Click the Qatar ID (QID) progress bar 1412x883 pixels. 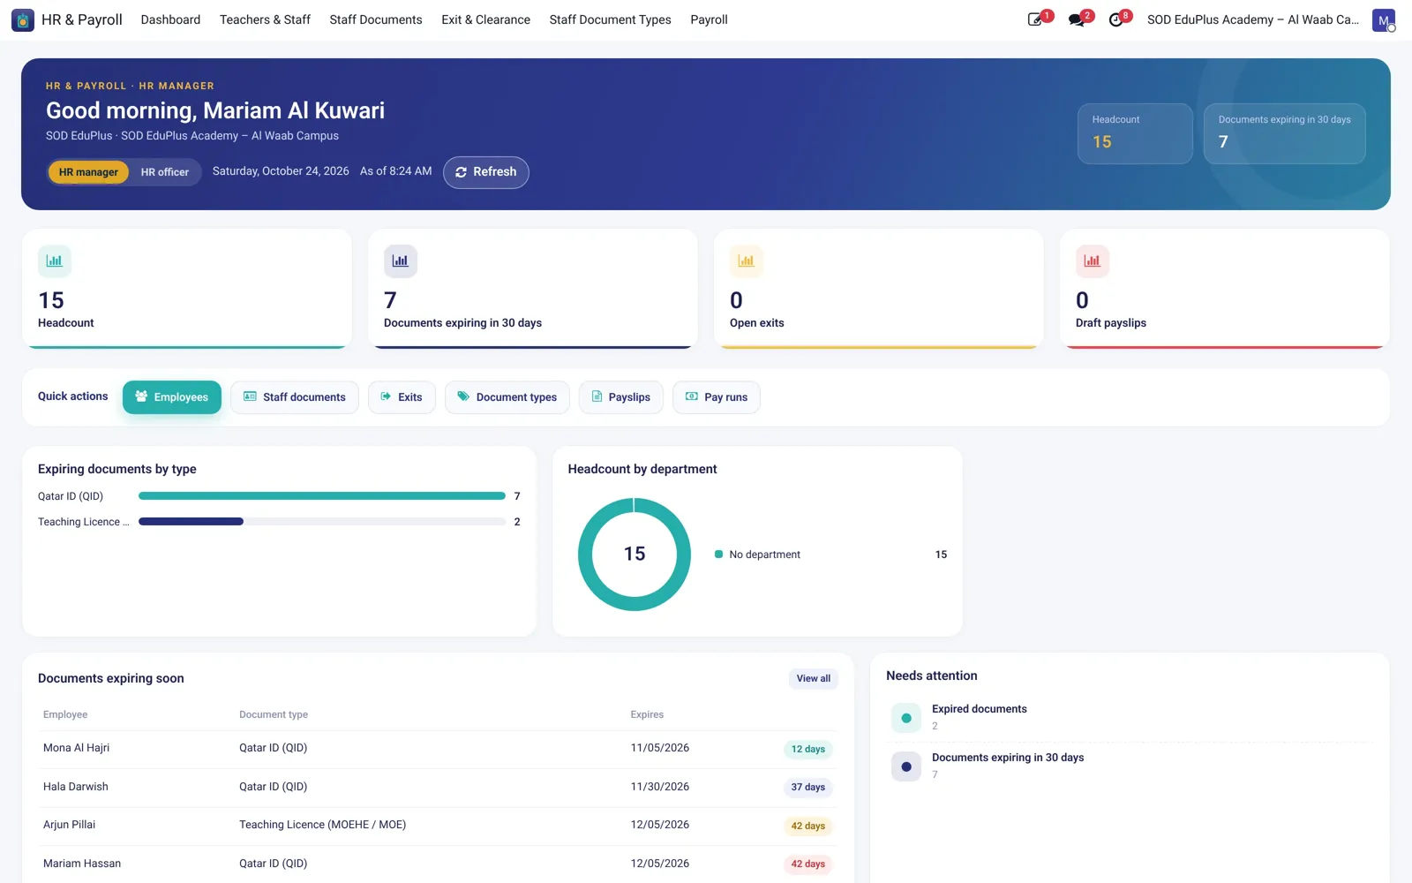[322, 496]
